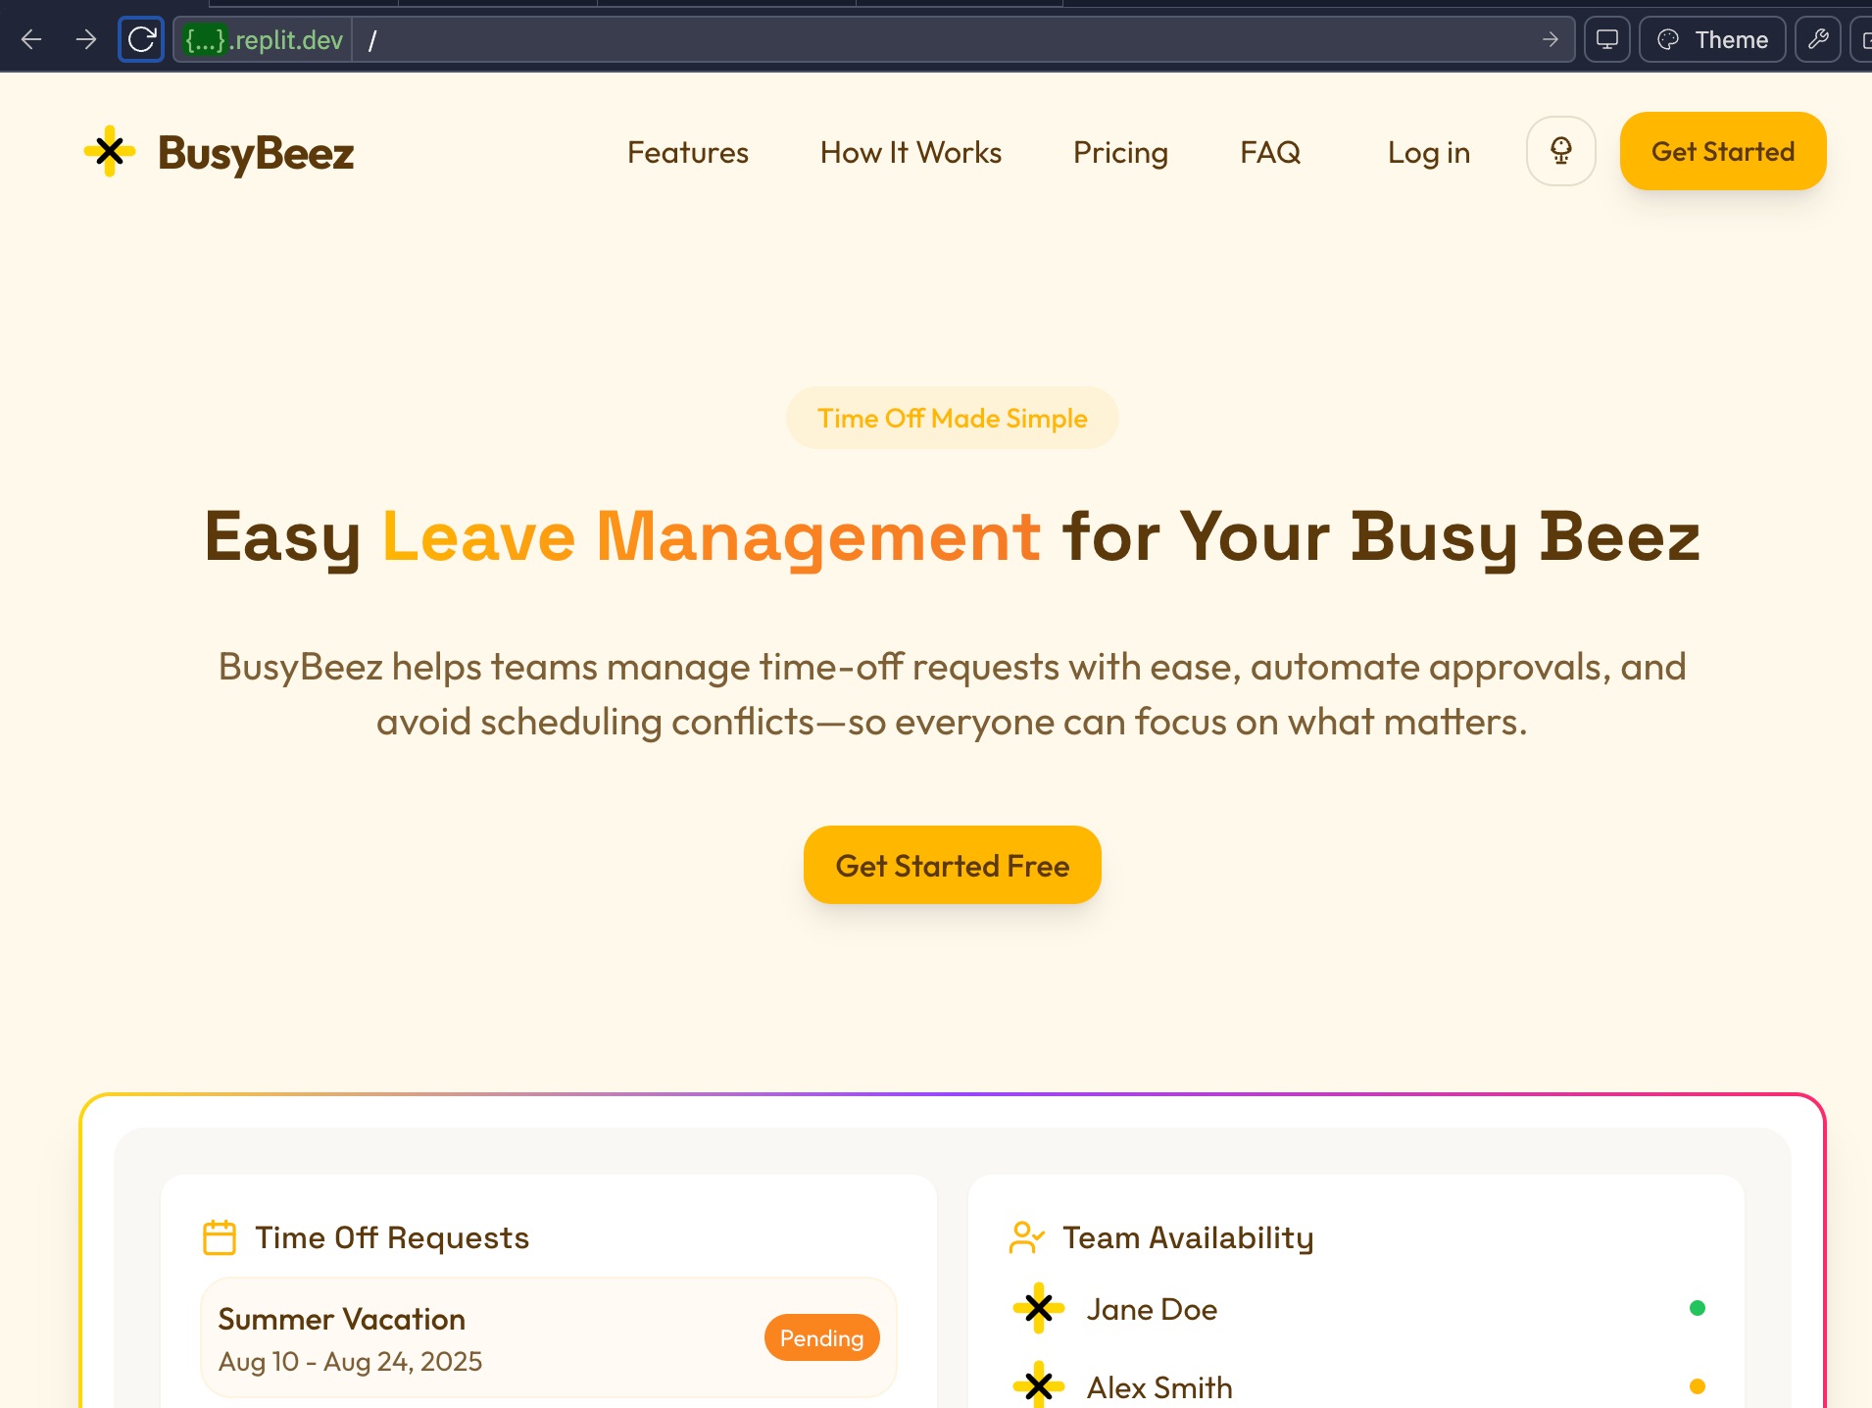Open the Features nav link
1872x1408 pixels.
[687, 153]
